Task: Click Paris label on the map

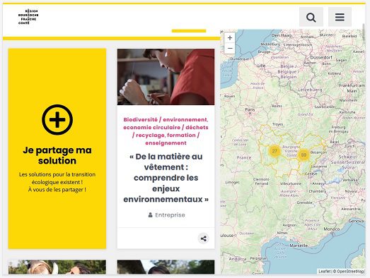Action: coord(250,109)
